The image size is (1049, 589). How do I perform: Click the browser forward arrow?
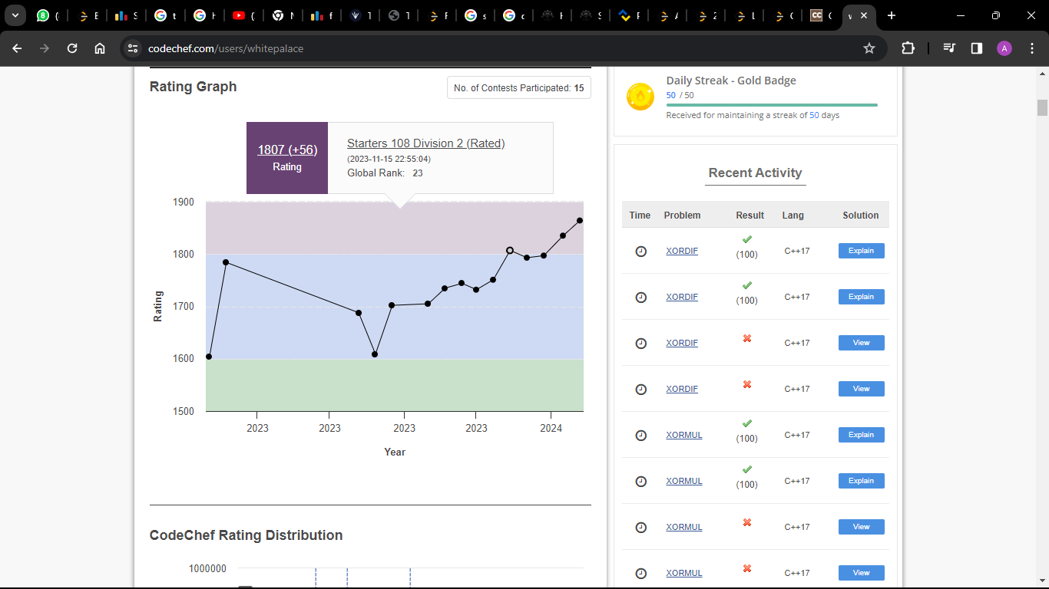(45, 48)
